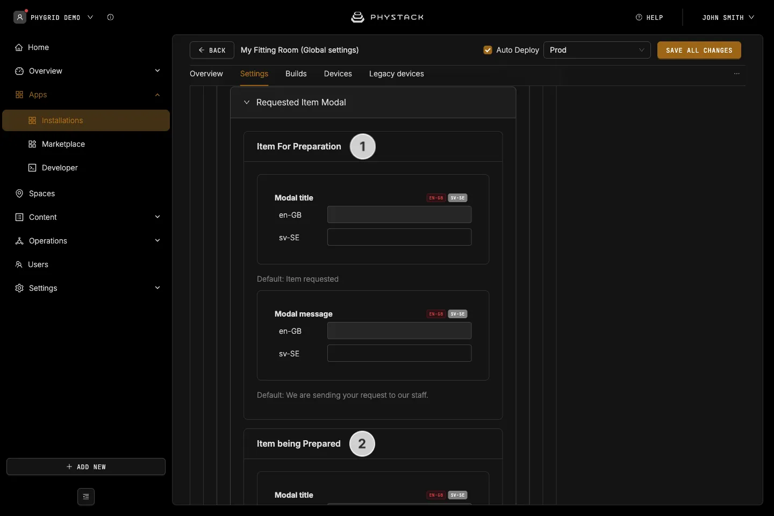Expand the Content submenu chevron

click(x=157, y=217)
